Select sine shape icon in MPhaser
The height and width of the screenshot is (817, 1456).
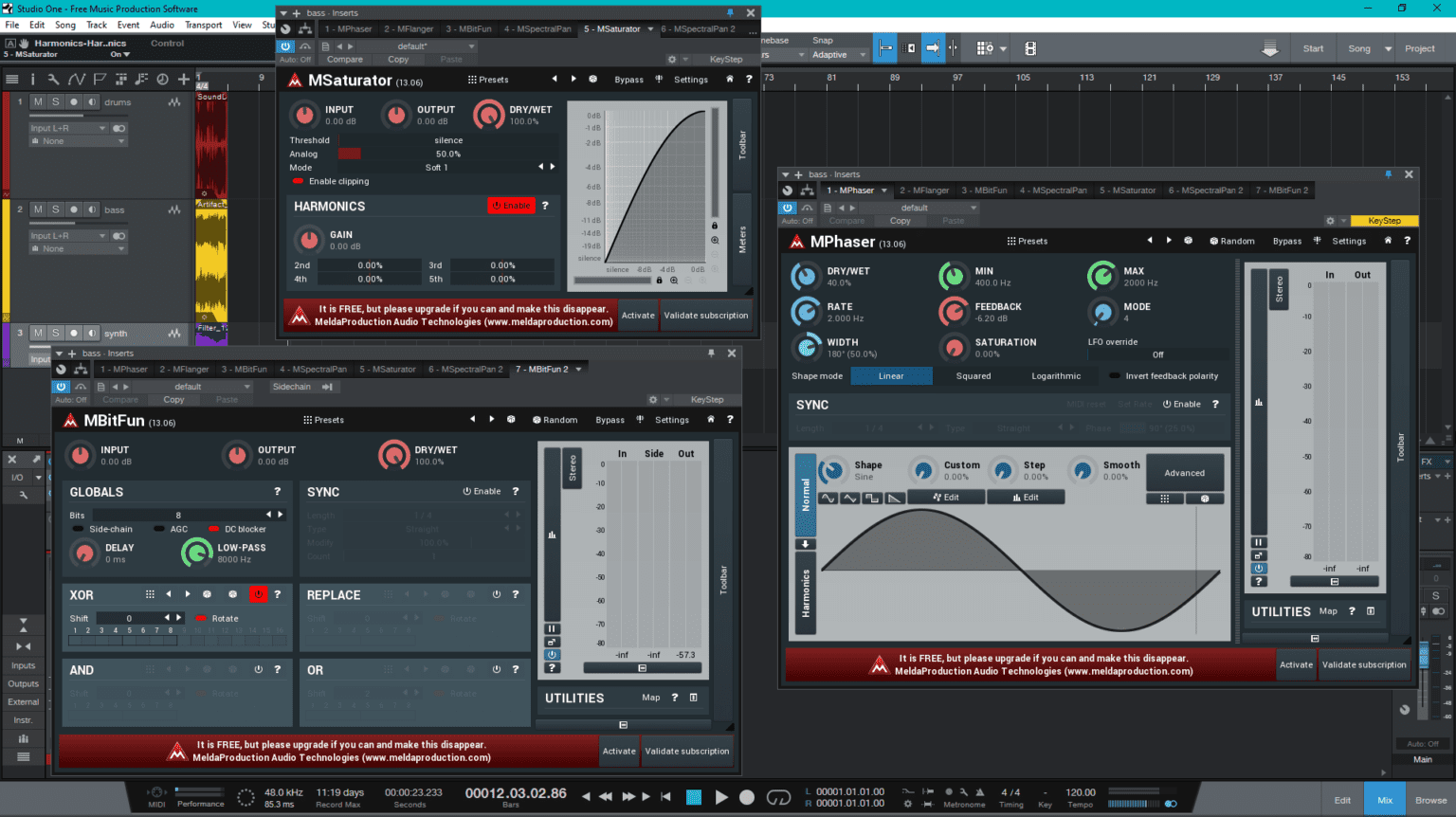pyautogui.click(x=828, y=498)
